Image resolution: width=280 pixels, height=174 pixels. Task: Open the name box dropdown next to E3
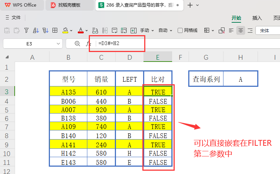58,44
